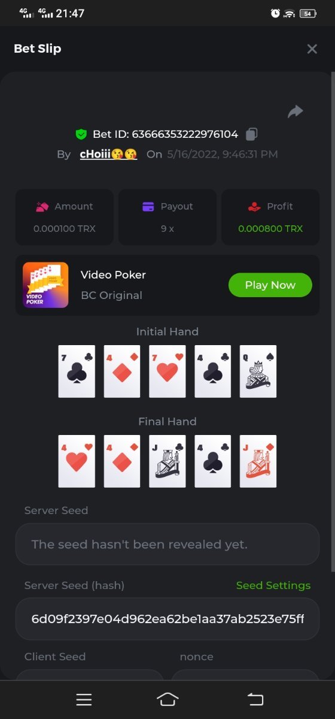Tap the 7 of hearts initial card
This screenshot has width=335, height=719.
coord(167,371)
